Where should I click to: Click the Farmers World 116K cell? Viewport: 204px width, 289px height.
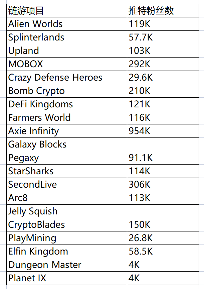[x=163, y=118]
